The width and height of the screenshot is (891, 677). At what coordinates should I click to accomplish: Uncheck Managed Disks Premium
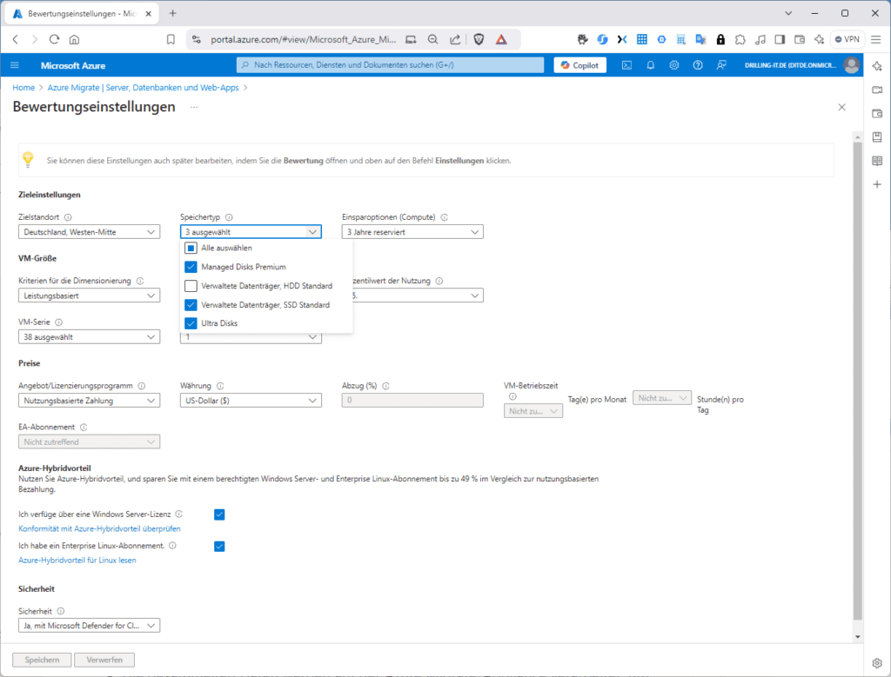click(191, 267)
